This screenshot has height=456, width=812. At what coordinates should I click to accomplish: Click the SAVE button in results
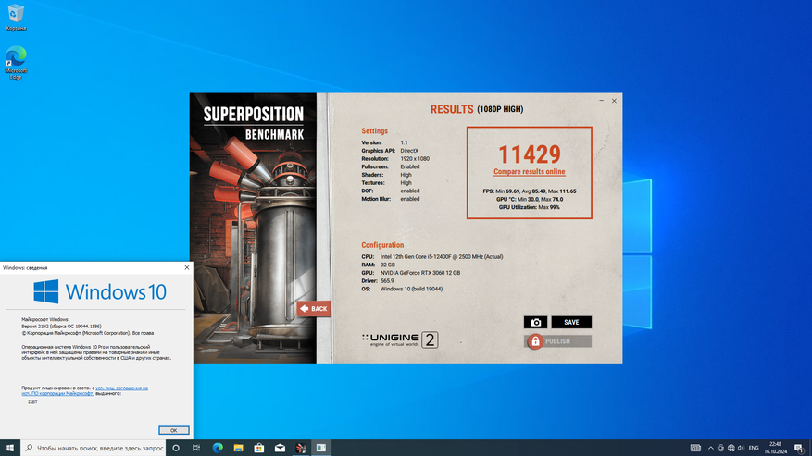point(571,322)
